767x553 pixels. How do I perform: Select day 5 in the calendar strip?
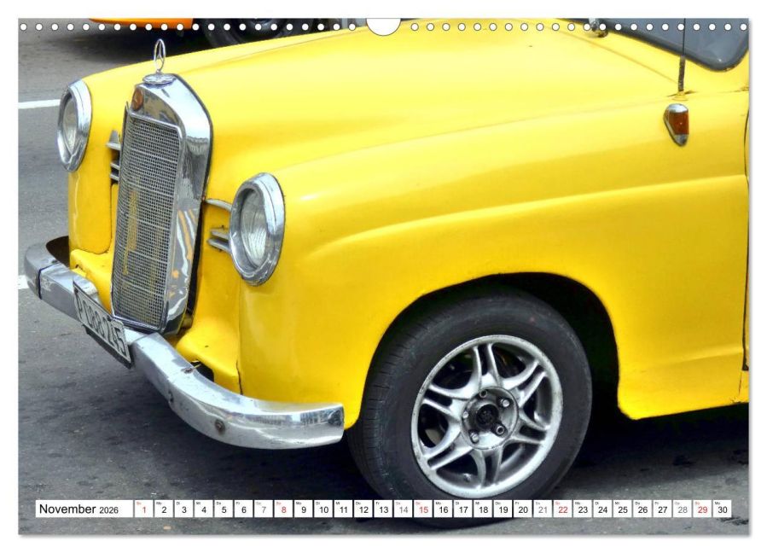224,509
